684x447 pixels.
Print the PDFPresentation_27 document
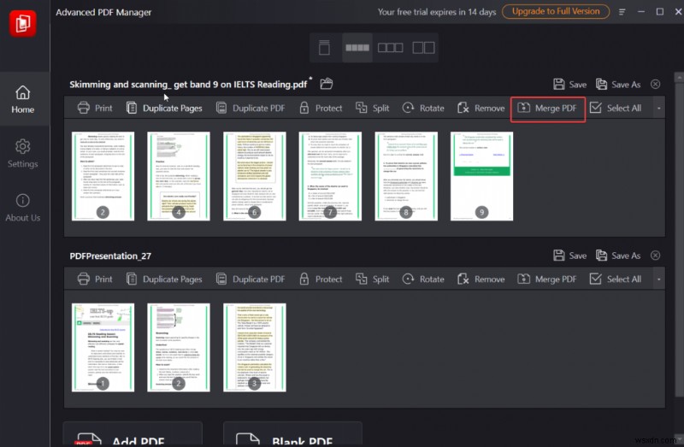coord(95,279)
